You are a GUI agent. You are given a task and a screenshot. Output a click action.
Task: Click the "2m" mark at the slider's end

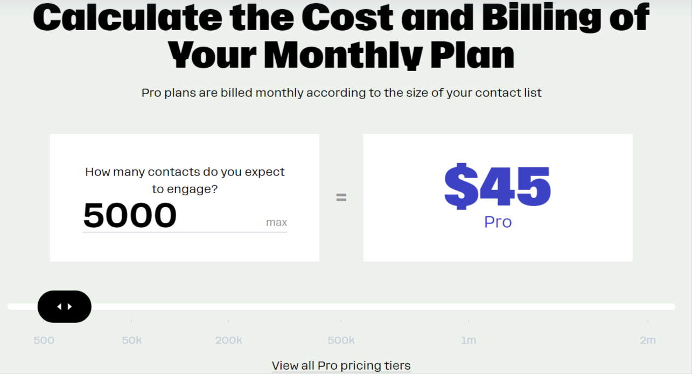click(648, 340)
